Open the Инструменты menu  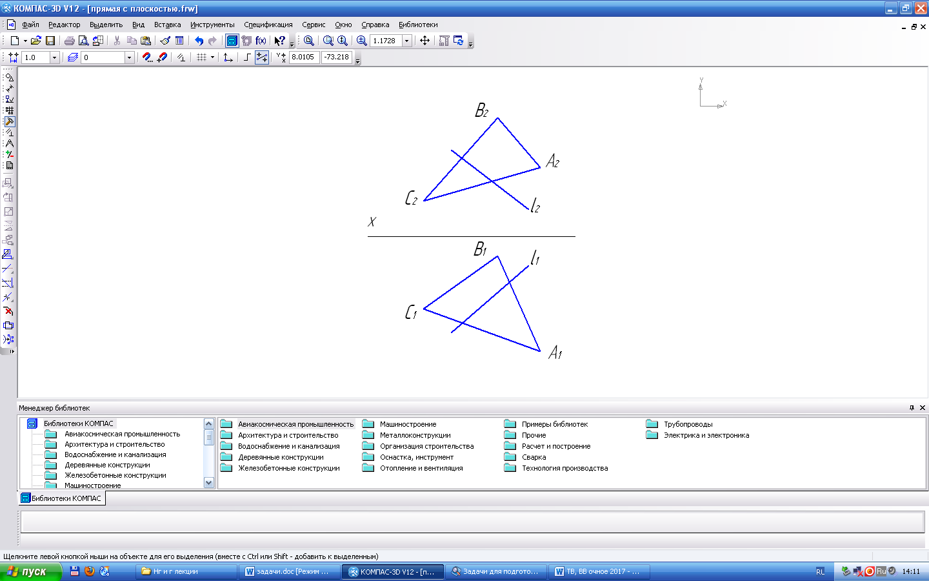point(212,25)
